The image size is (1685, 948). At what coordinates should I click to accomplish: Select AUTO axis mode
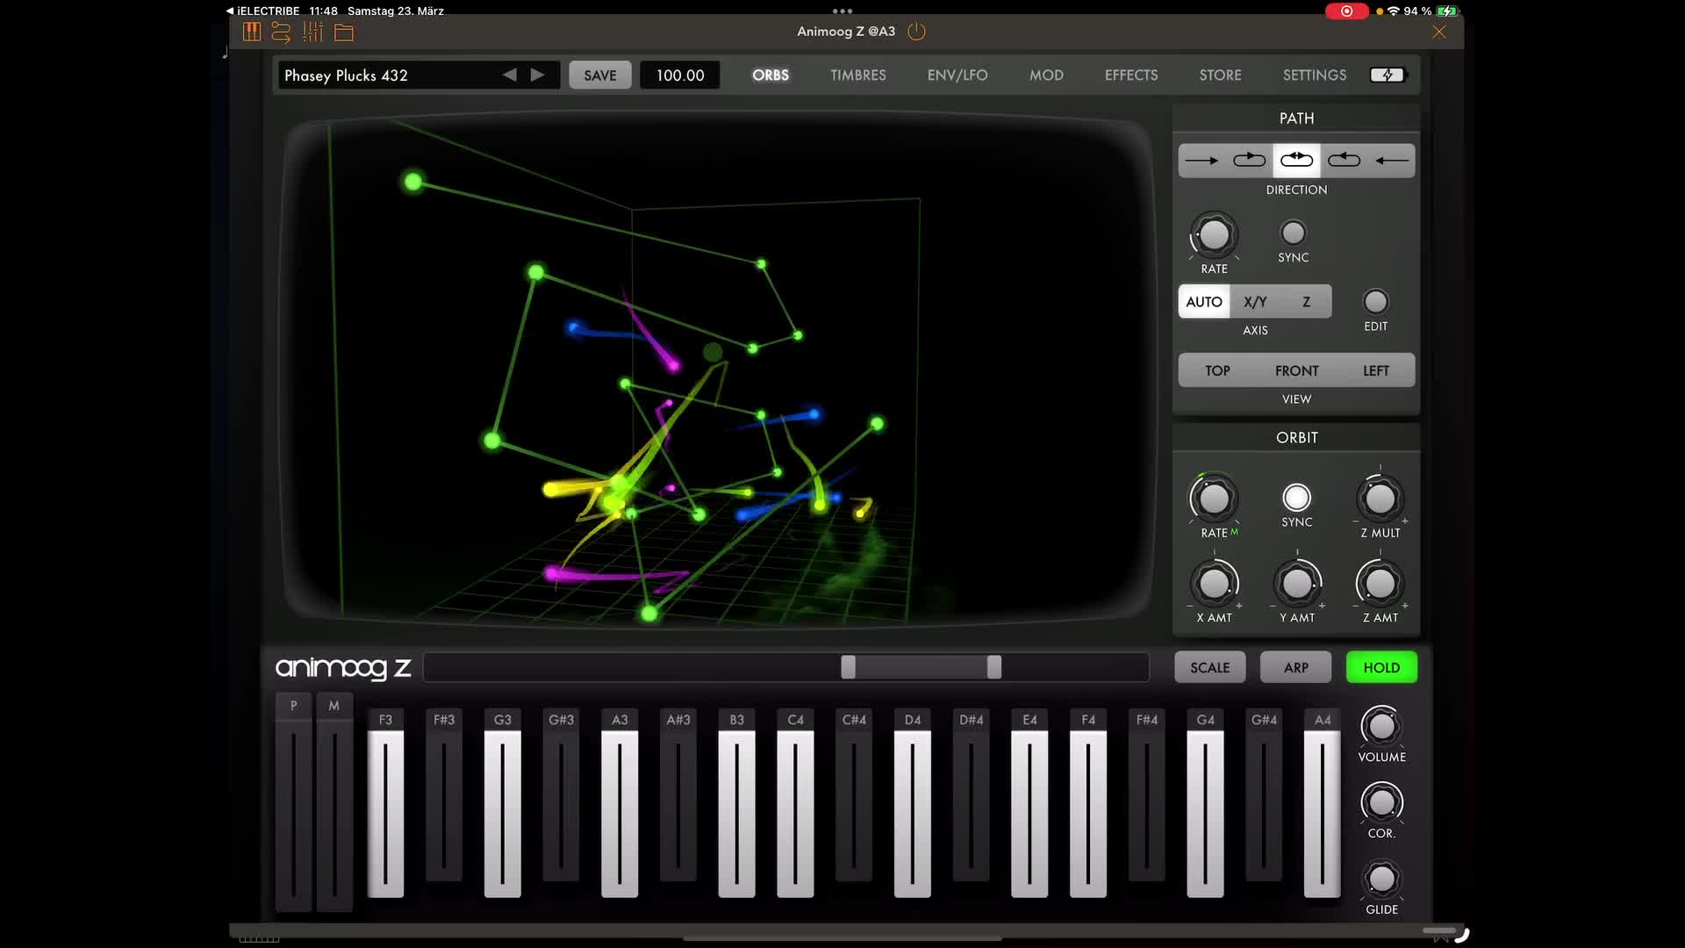pyautogui.click(x=1203, y=302)
